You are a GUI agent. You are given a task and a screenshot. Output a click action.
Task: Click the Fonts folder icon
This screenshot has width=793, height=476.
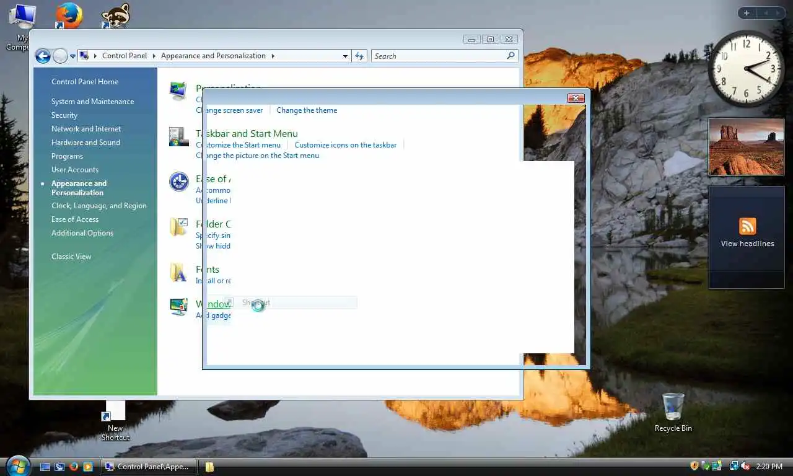[178, 272]
